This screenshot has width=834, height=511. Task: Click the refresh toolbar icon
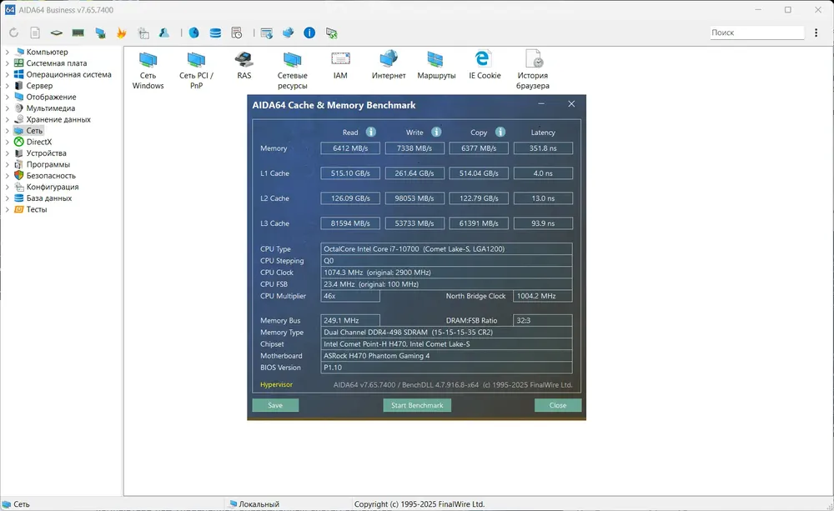pyautogui.click(x=14, y=33)
